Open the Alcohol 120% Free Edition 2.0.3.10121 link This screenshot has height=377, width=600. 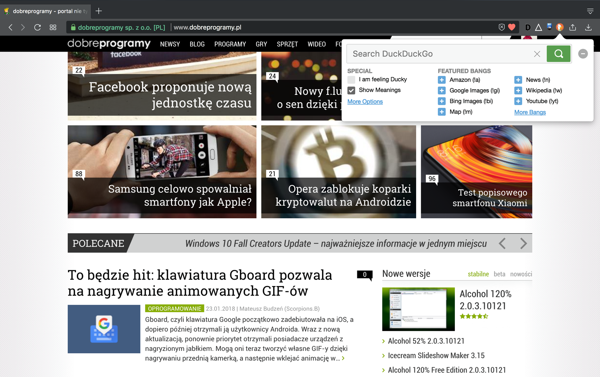point(447,370)
